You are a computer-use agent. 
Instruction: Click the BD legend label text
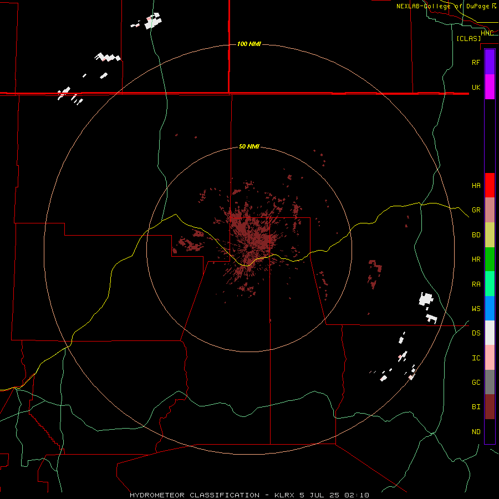(x=476, y=235)
